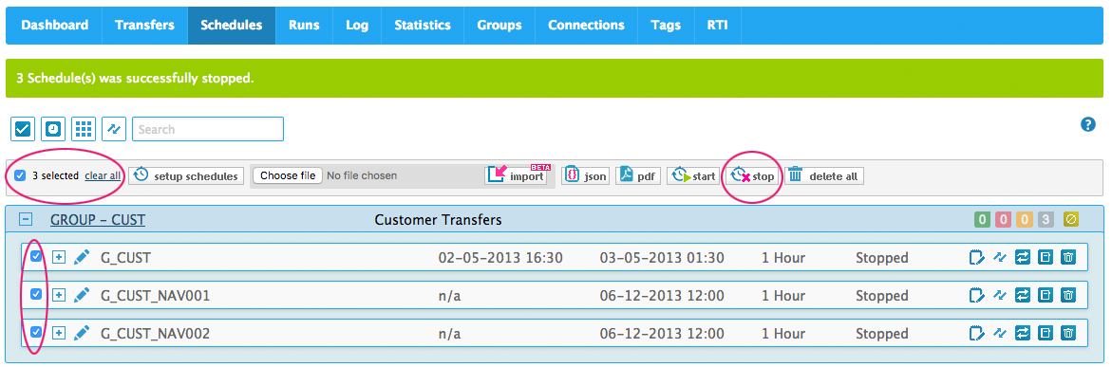This screenshot has width=1112, height=367.
Task: Open the Tags tab
Action: 666,25
